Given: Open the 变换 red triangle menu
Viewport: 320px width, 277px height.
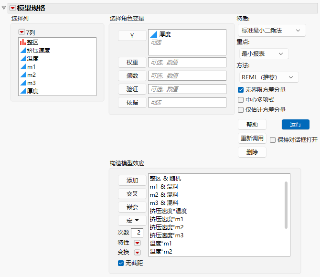Looking at the screenshot, I should coord(137,253).
